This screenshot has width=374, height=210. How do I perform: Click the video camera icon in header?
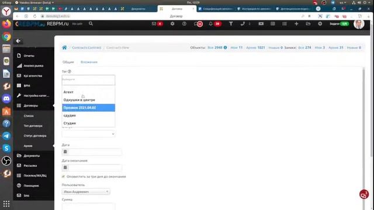(x=261, y=24)
